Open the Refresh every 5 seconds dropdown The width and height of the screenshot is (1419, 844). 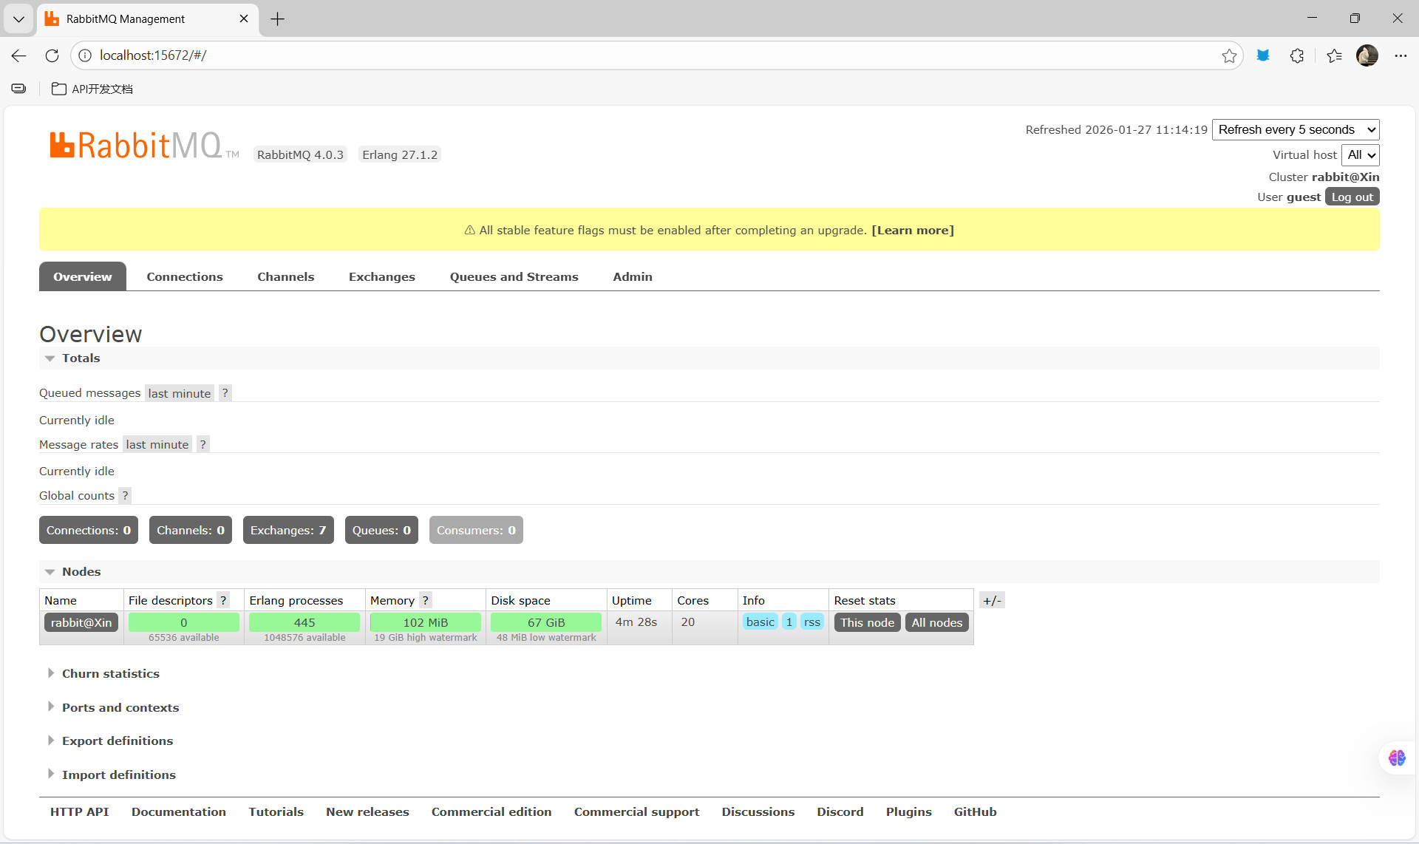point(1295,129)
